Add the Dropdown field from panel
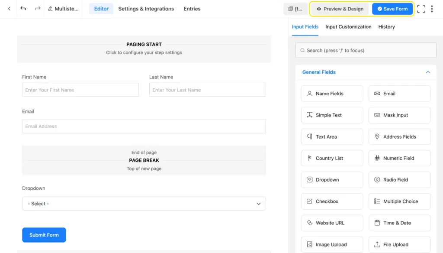443x253 pixels. coord(332,180)
